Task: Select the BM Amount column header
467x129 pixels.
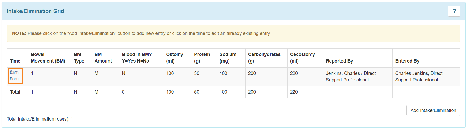Action: pyautogui.click(x=103, y=58)
